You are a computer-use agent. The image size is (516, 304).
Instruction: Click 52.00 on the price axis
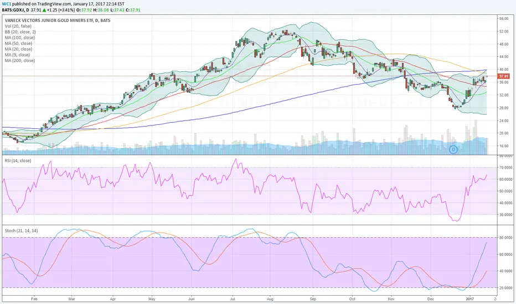[503, 32]
